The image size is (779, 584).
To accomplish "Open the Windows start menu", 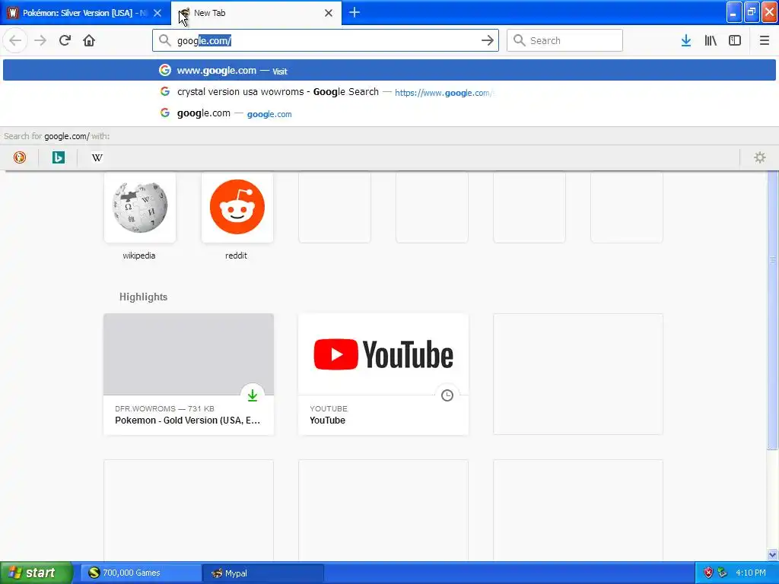I will click(x=37, y=573).
